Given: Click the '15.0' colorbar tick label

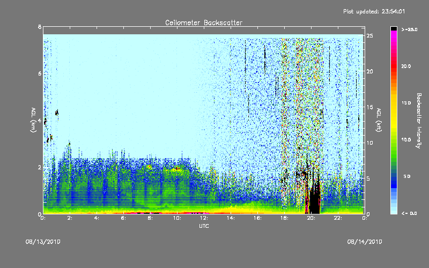Looking at the screenshot, I should pyautogui.click(x=406, y=103).
